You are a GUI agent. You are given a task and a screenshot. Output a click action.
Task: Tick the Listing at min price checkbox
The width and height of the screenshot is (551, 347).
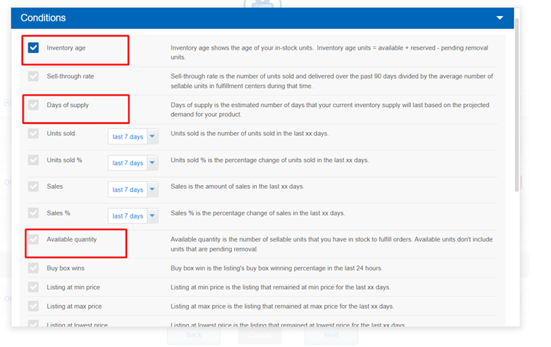tap(34, 287)
